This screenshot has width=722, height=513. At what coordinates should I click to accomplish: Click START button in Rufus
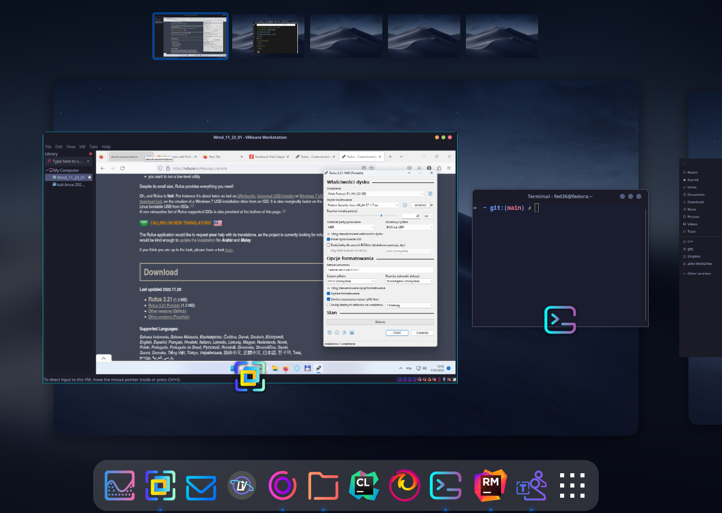pos(397,333)
